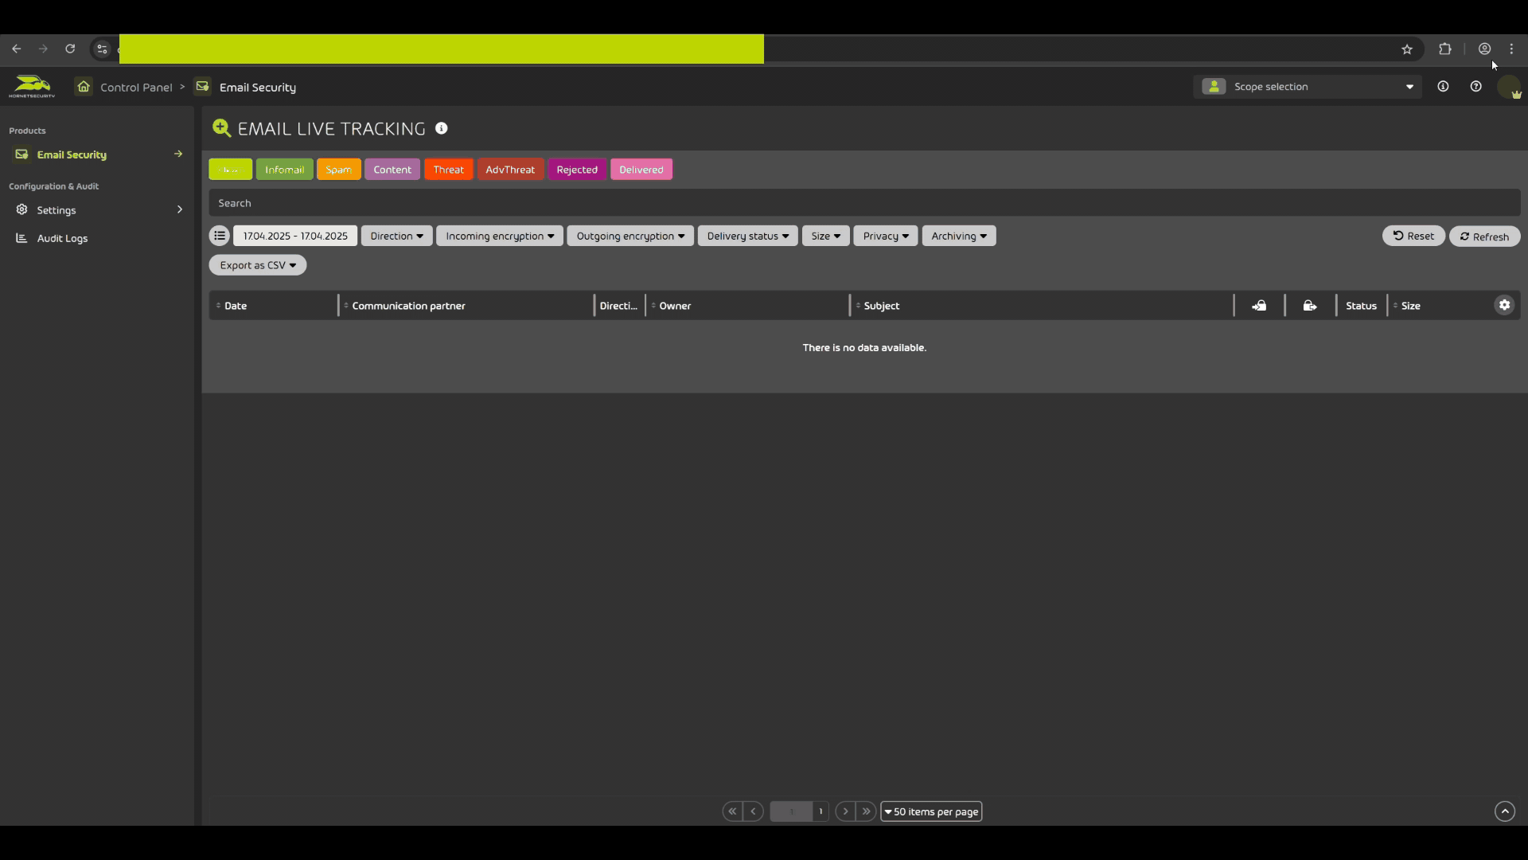Click the site information icon in address bar
The image size is (1528, 860).
[102, 49]
